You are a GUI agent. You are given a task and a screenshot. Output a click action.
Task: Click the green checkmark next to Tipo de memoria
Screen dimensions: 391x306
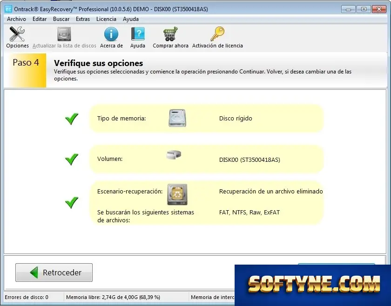coord(72,119)
